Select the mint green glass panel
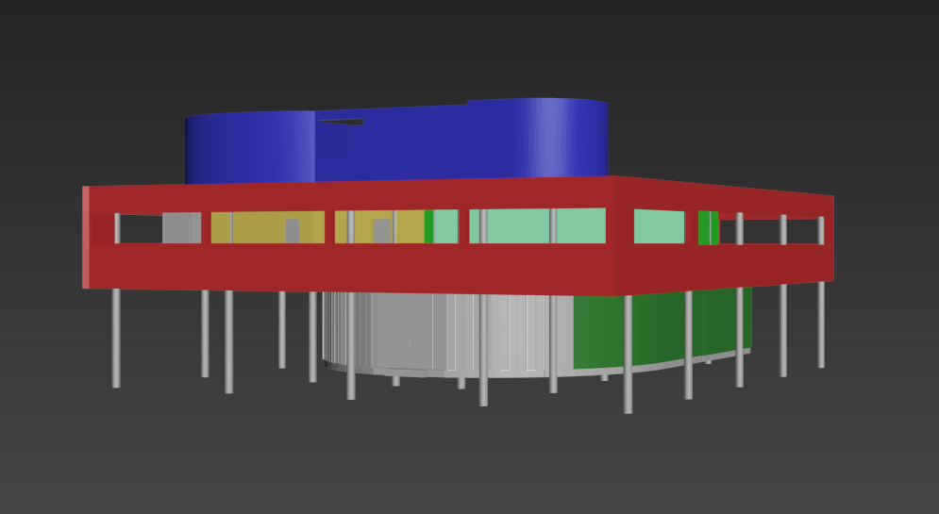This screenshot has height=514, width=939. (x=537, y=225)
